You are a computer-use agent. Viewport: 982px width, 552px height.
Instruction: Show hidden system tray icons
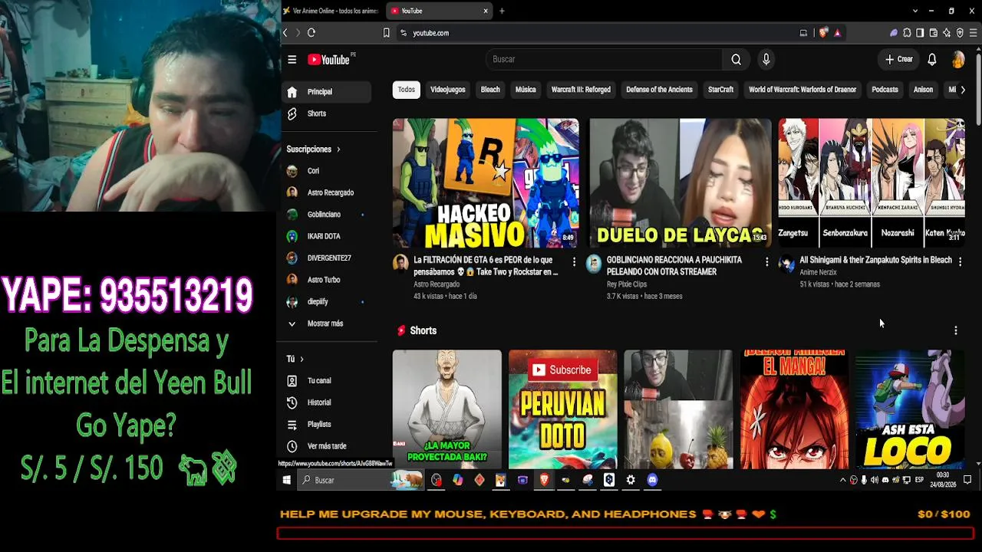842,480
